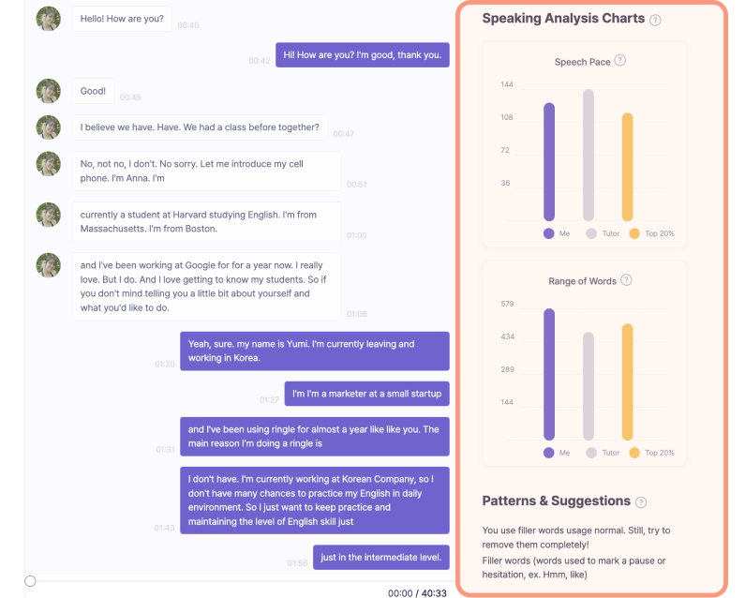Viewport: 745px width, 598px height.
Task: Jump to 'Yeah, sure. my name is Yumi' message
Action: [x=315, y=351]
